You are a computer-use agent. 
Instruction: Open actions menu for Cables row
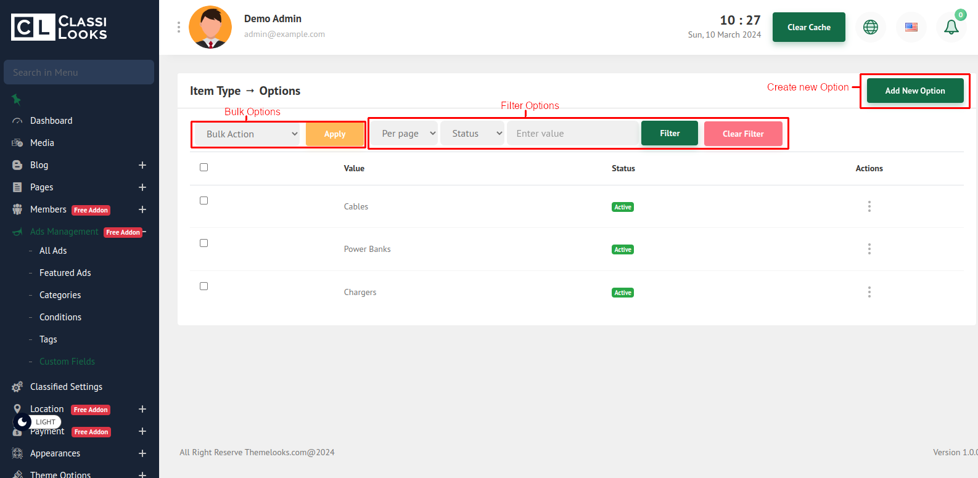pos(869,206)
